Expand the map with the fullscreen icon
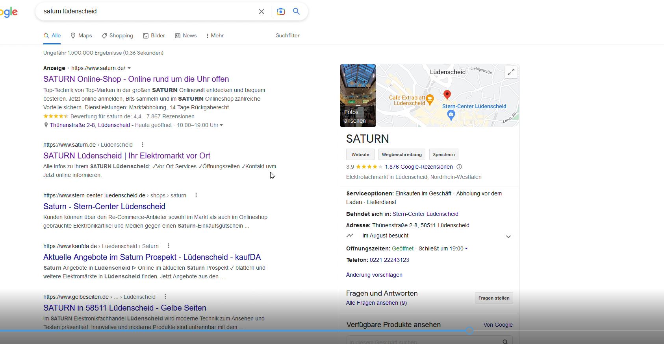Screen dimensions: 664x344 point(511,72)
